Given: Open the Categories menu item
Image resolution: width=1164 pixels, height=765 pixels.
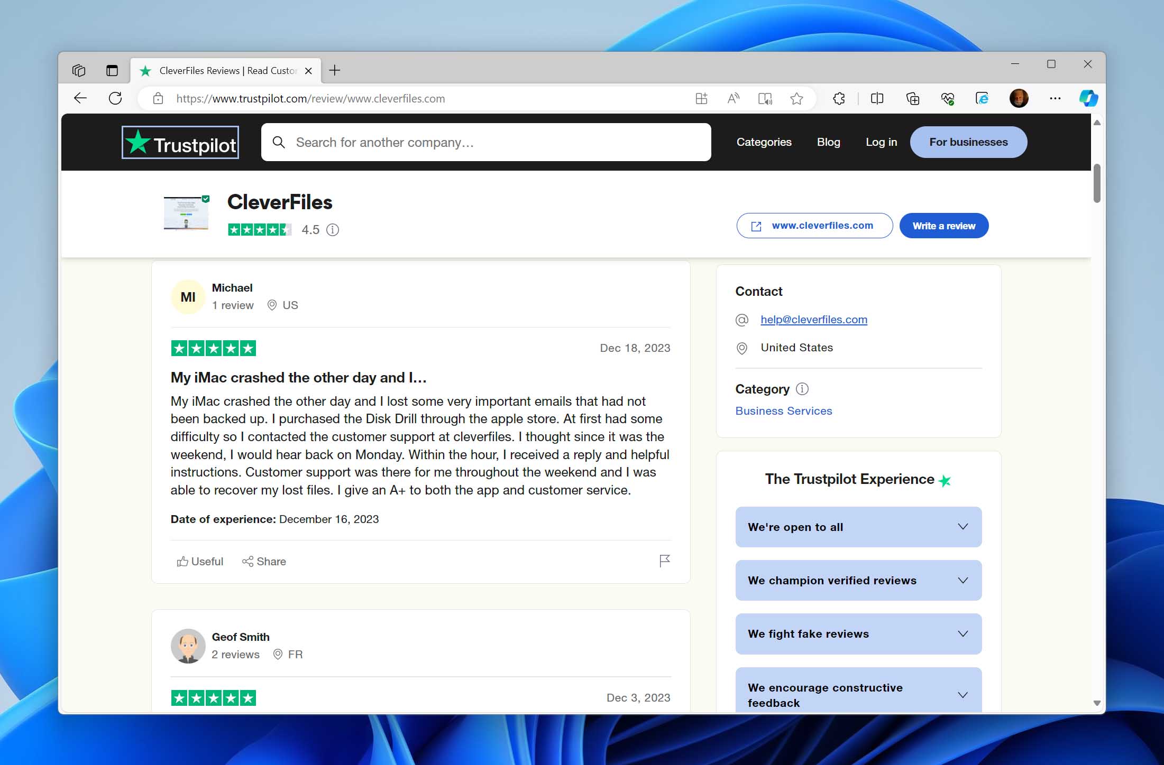Looking at the screenshot, I should [x=764, y=142].
